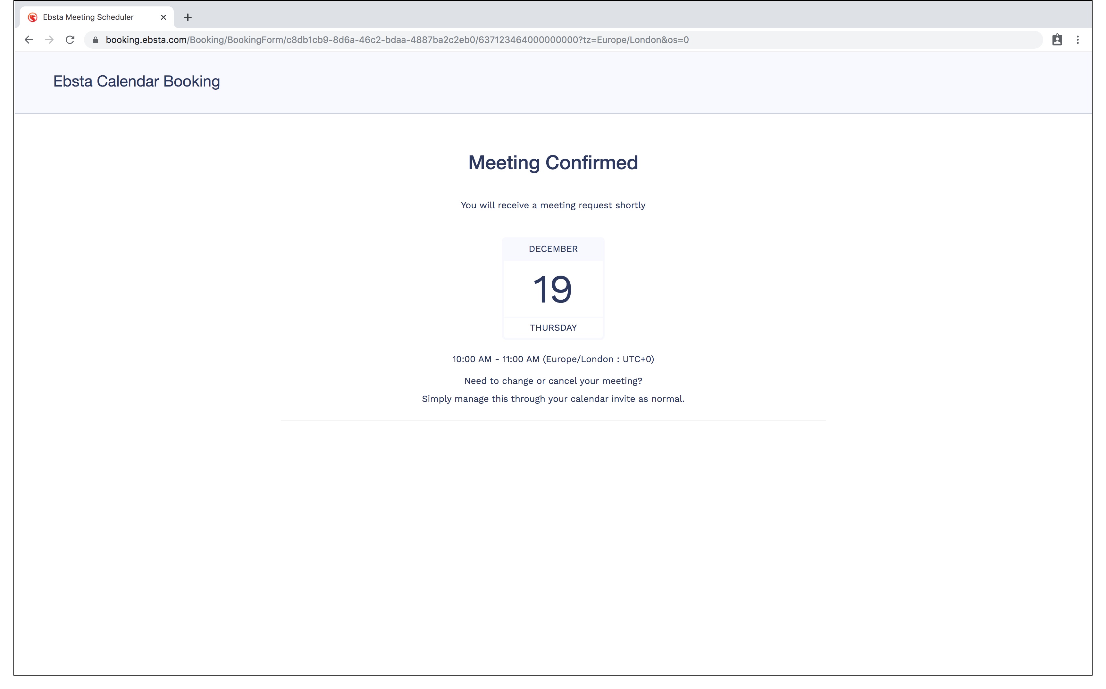This screenshot has width=1106, height=689.
Task: Click the DECEMBER month label on calendar card
Action: [x=553, y=249]
